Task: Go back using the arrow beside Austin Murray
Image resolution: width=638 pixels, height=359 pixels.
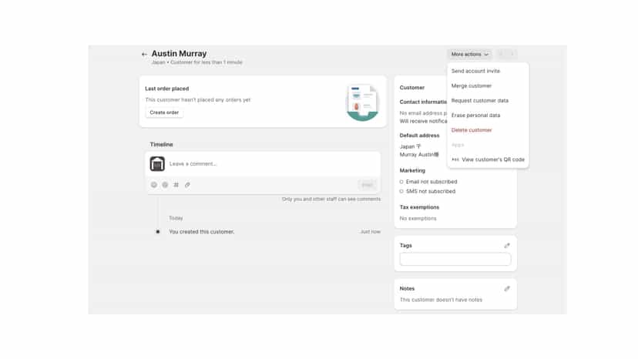Action: [x=144, y=54]
